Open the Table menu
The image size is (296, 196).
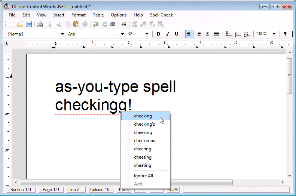(x=98, y=15)
